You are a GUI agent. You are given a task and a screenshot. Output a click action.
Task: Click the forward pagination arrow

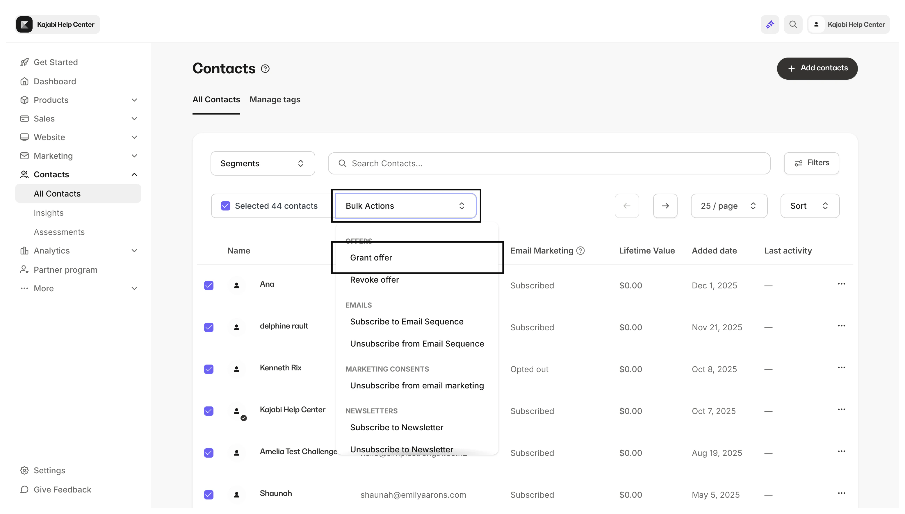click(665, 206)
